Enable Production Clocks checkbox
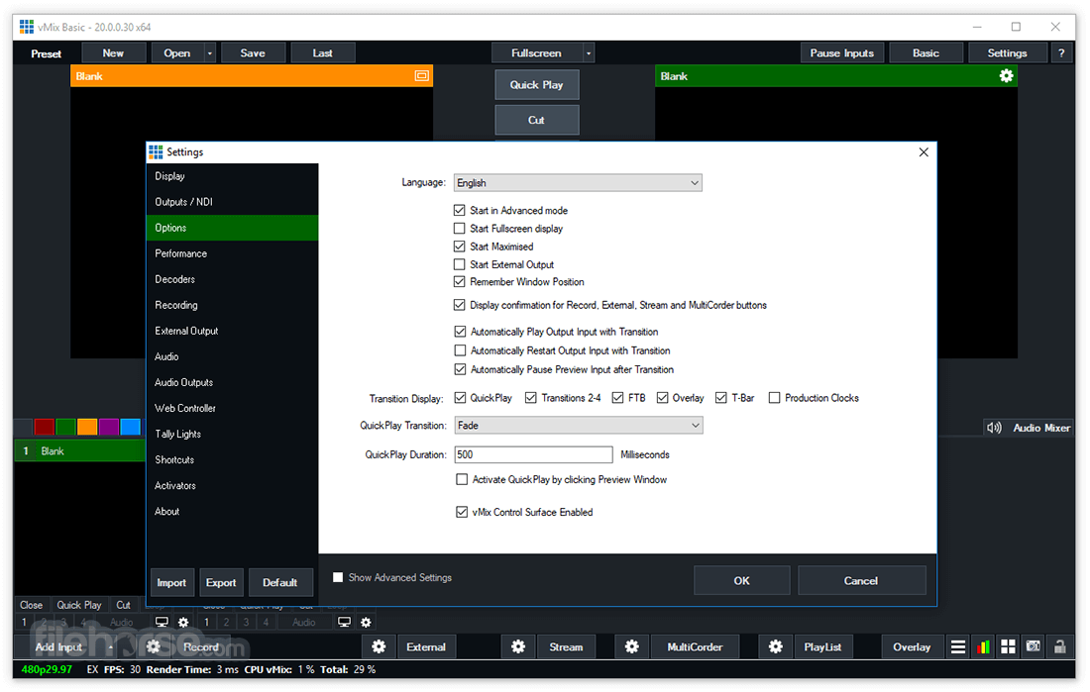 [775, 397]
